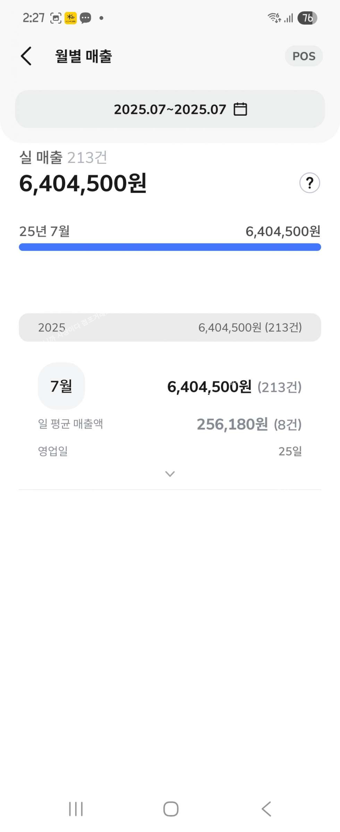
Task: Tap the message notification bubble icon
Action: (85, 18)
